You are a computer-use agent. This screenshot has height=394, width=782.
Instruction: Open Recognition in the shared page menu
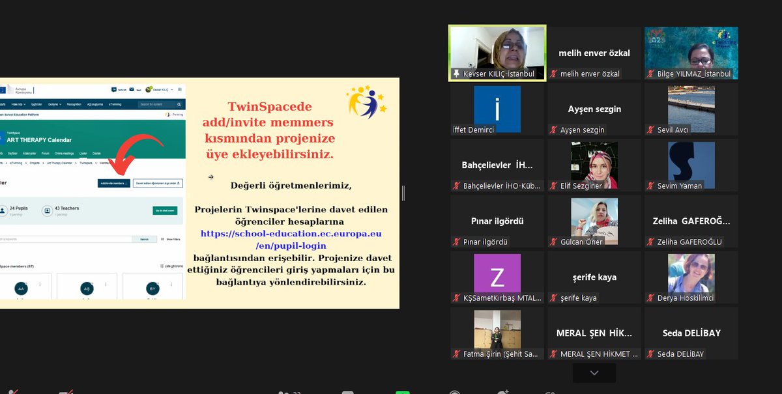point(74,104)
